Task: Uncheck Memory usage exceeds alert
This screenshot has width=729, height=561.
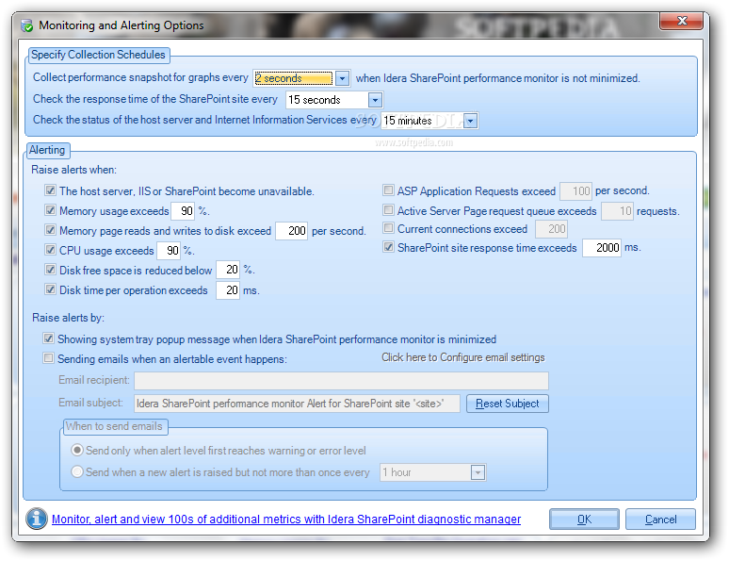Action: click(x=50, y=210)
